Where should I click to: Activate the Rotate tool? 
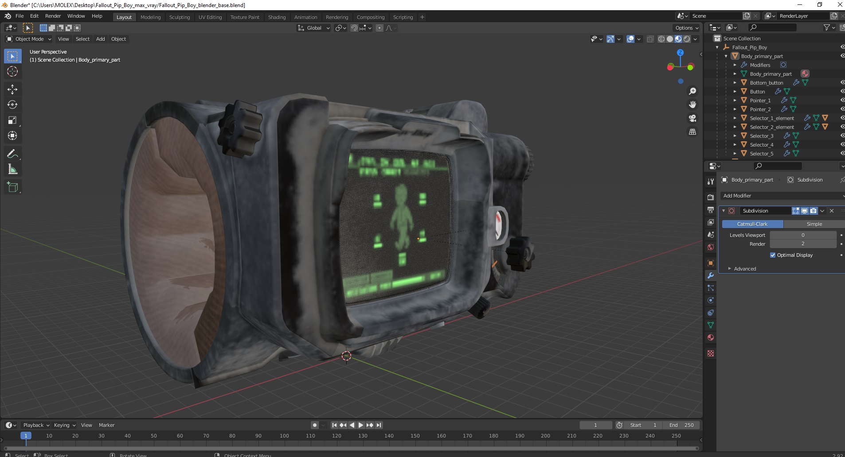[12, 105]
